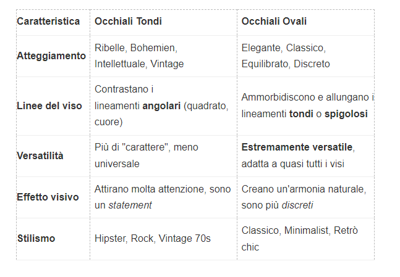Click the "Effetto visivo" row label

coord(48,197)
